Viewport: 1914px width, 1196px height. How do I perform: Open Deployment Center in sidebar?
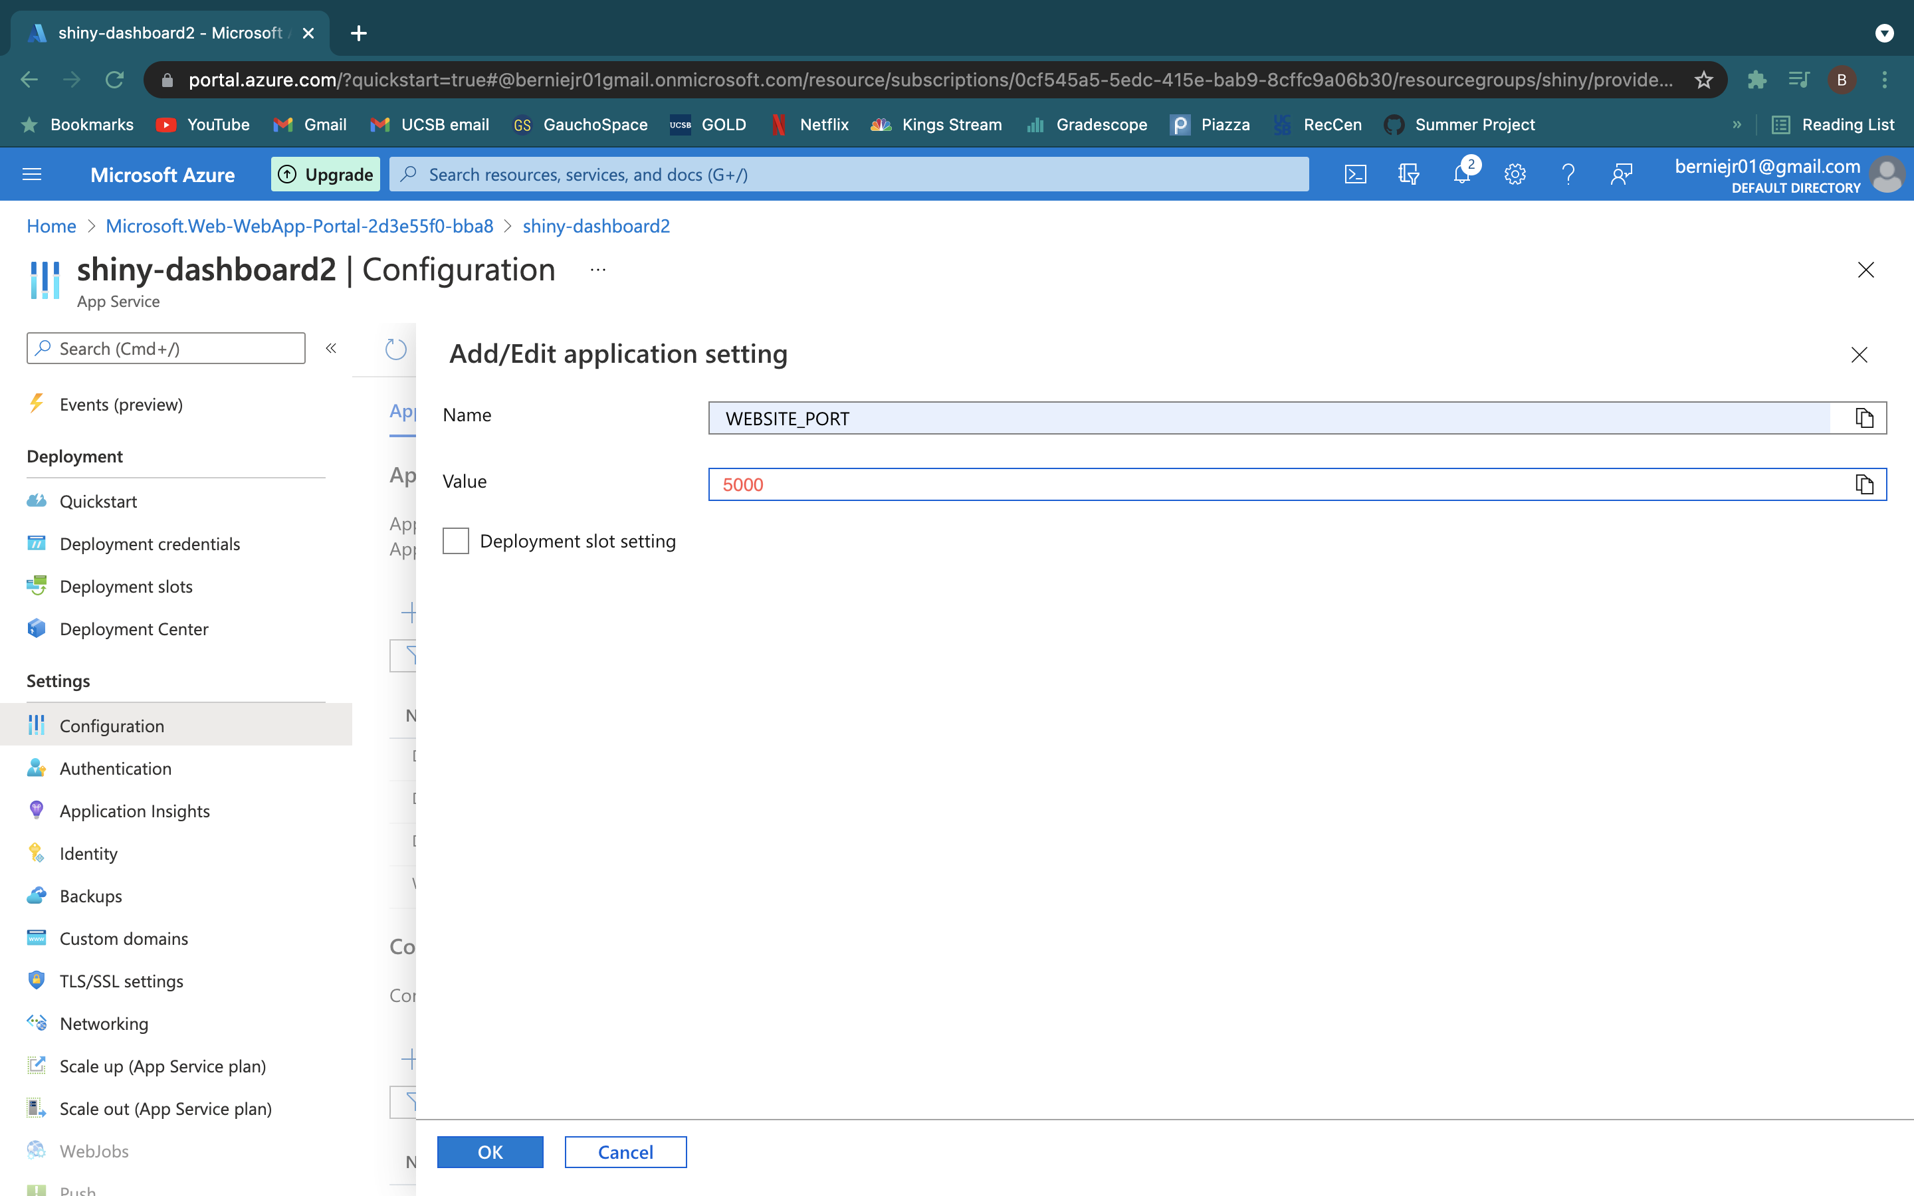[x=134, y=629]
